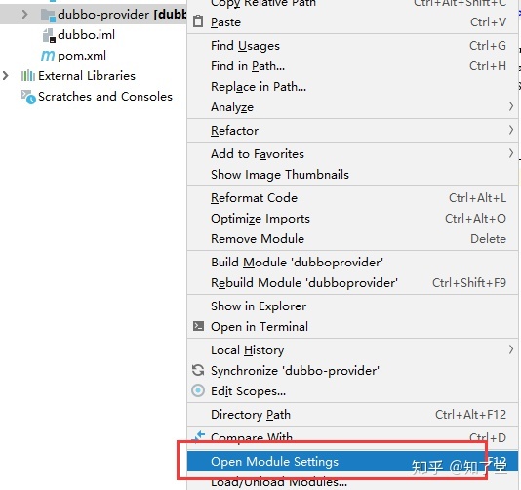Choose Find in Path...
This screenshot has width=521, height=490.
pos(352,66)
